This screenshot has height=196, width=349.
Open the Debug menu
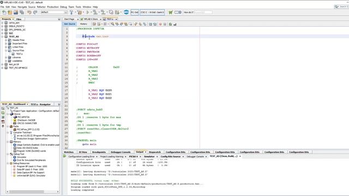coord(63,7)
